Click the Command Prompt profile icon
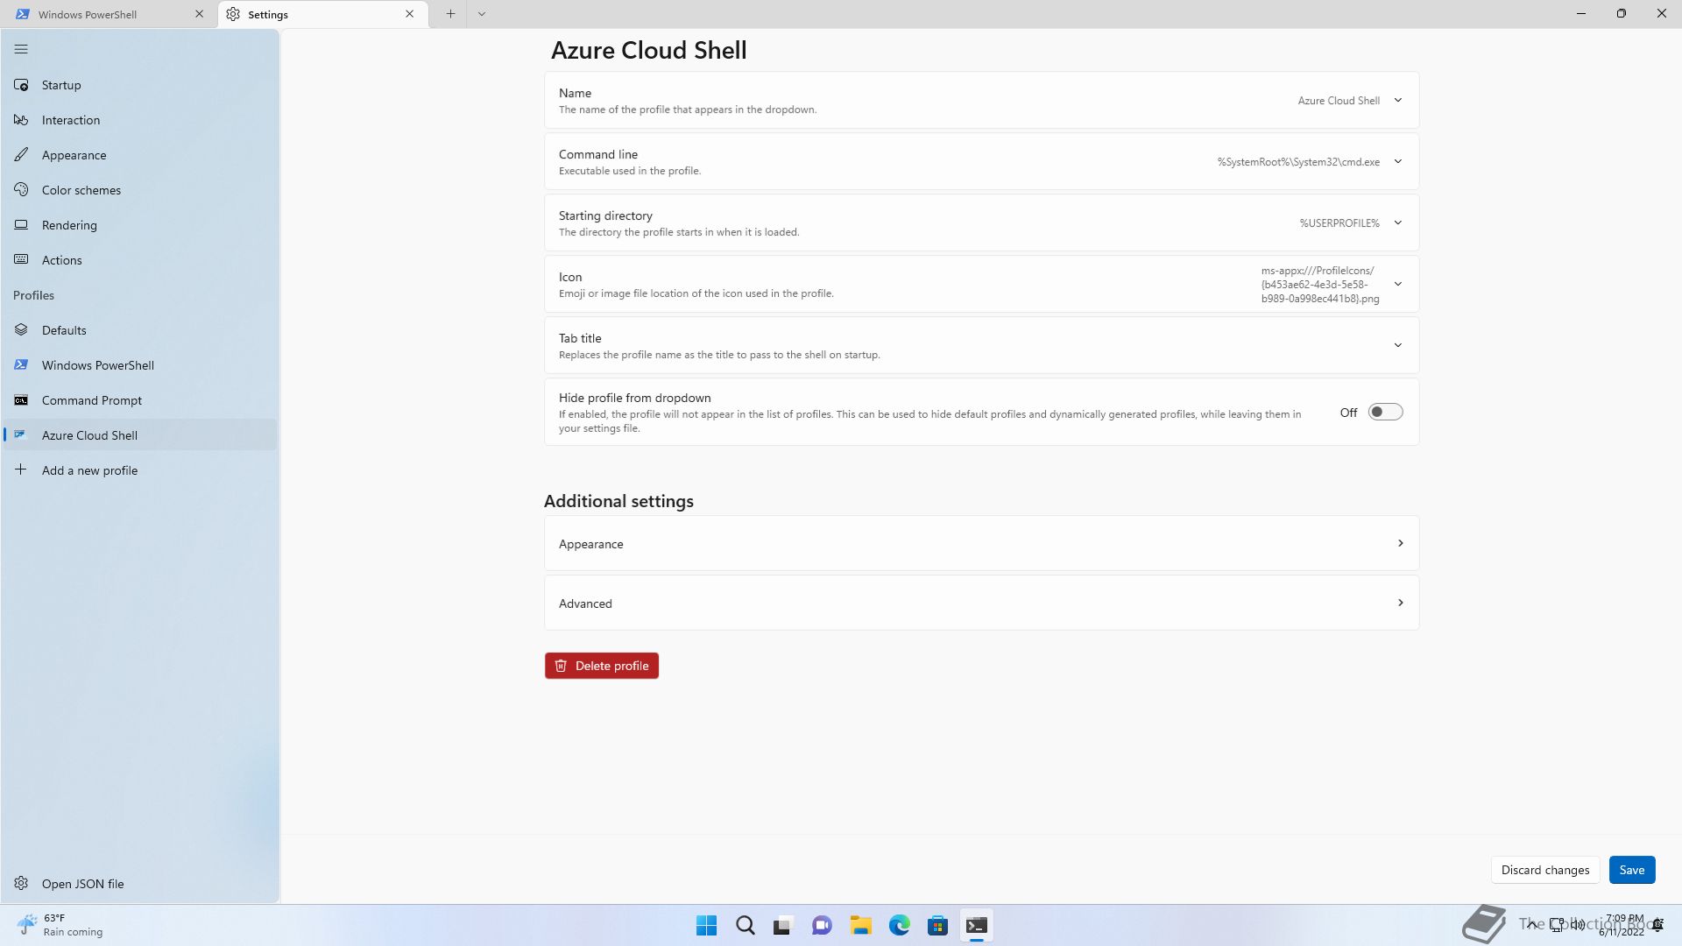This screenshot has height=946, width=1682. tap(21, 400)
